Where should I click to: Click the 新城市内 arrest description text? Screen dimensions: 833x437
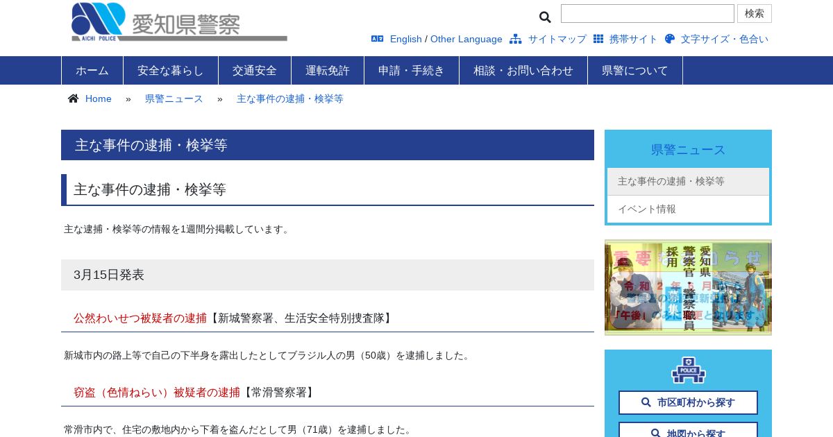click(269, 355)
